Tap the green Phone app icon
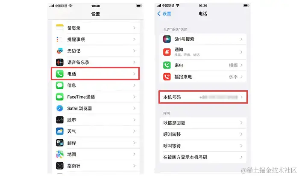The height and width of the screenshot is (176, 299). coord(60,74)
